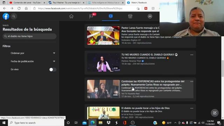This screenshot has height=126, width=224.
Task: Play the KYRIOS church video thumbnail
Action: (x=103, y=113)
